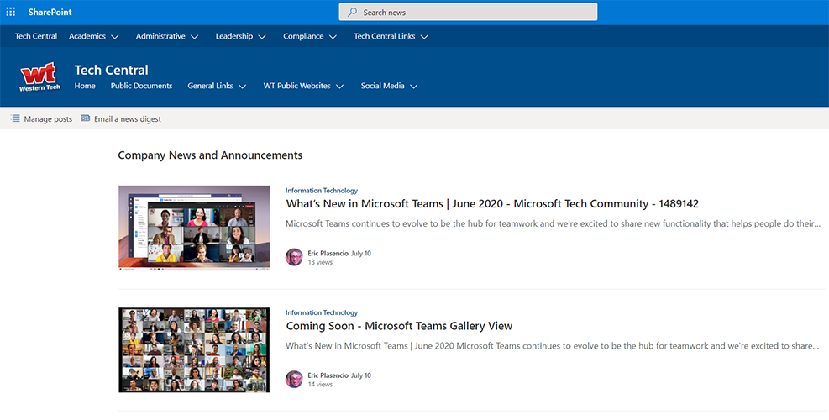
Task: Click the magnifier icon in search box
Action: (353, 13)
